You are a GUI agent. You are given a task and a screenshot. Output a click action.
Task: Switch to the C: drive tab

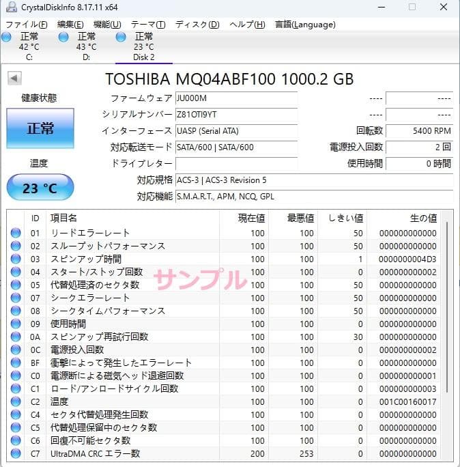[29, 47]
